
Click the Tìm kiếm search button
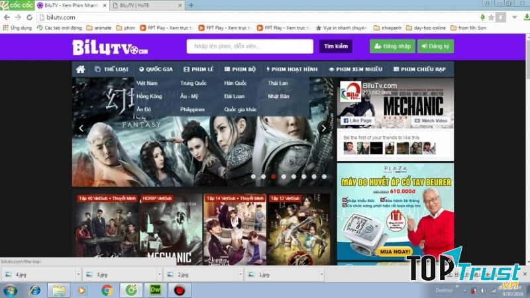pyautogui.click(x=336, y=46)
